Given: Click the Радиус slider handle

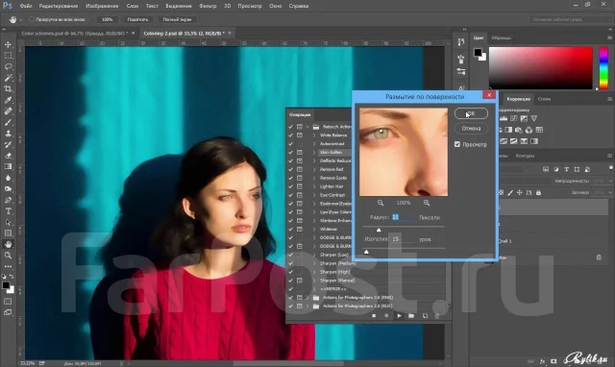Looking at the screenshot, I should coord(379,230).
